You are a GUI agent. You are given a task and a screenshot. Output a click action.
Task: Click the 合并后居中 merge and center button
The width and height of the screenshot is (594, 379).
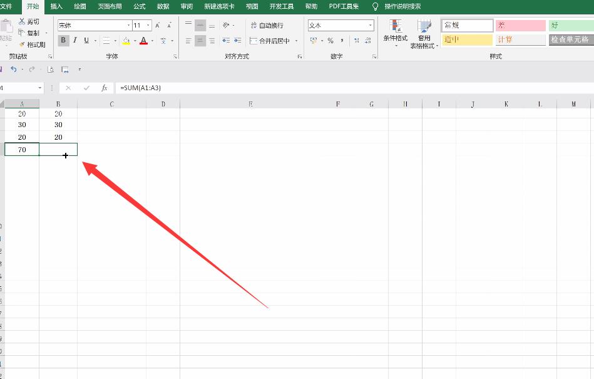(x=270, y=41)
